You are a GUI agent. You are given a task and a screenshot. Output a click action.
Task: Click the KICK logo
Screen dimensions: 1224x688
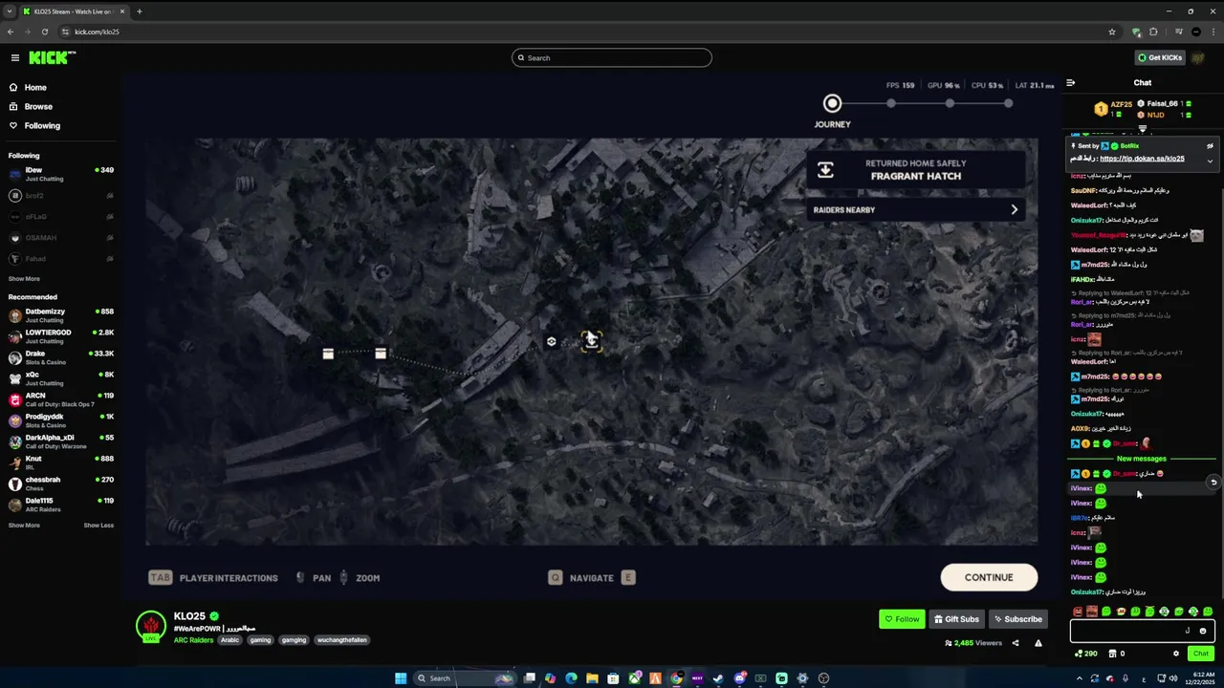click(52, 57)
